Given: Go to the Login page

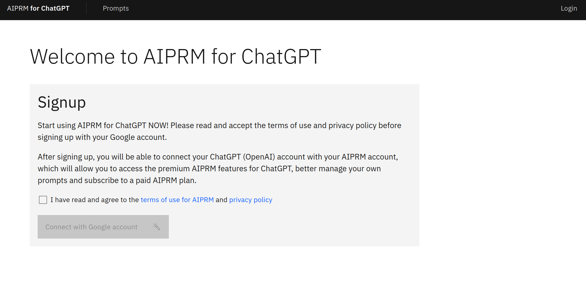Looking at the screenshot, I should [x=569, y=8].
